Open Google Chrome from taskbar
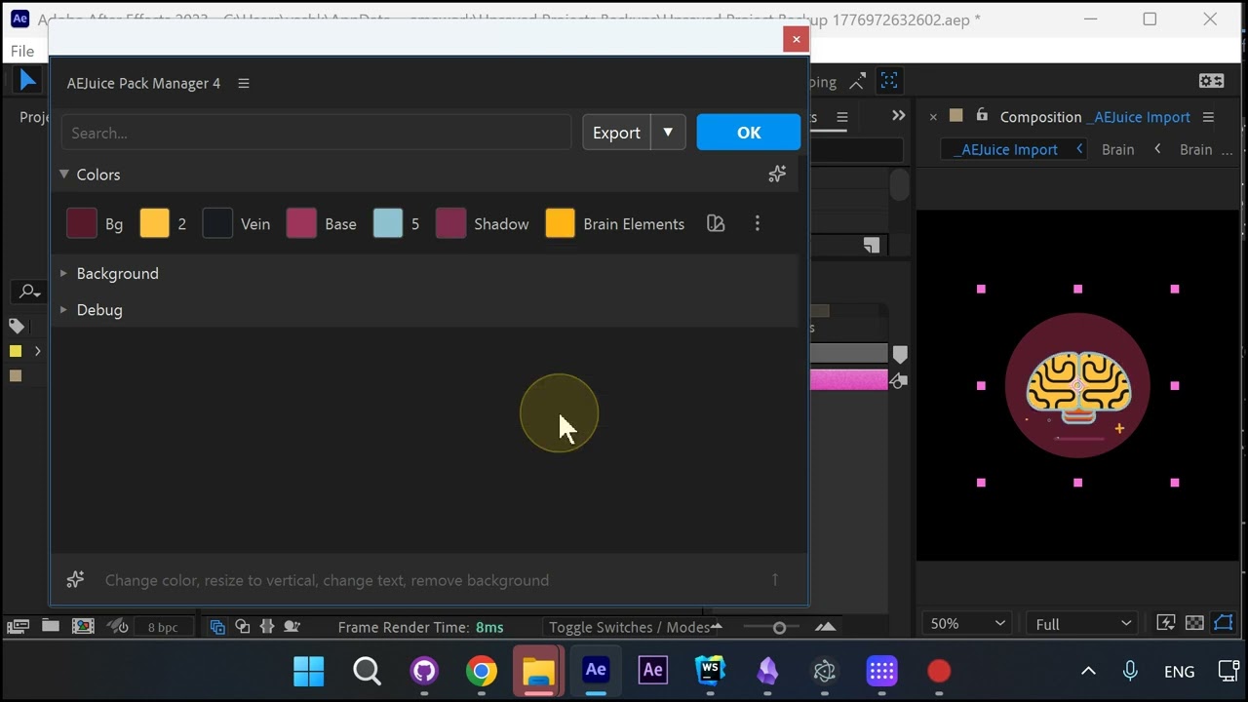 (x=481, y=671)
